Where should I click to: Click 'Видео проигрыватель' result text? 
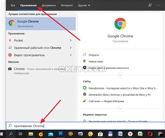tap(29, 55)
